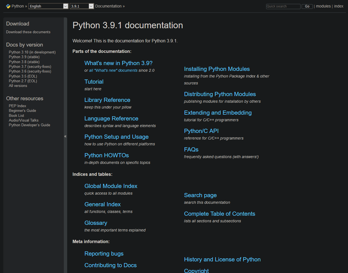
Task: Browse the Global Module Index
Action: point(111,186)
